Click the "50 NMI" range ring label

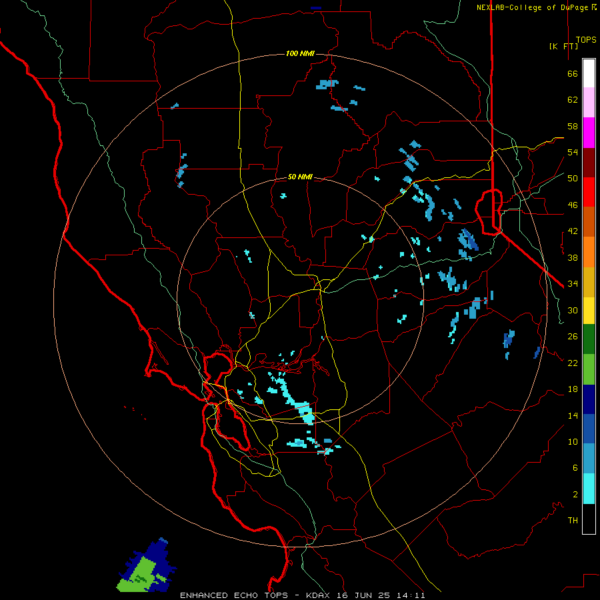point(300,177)
